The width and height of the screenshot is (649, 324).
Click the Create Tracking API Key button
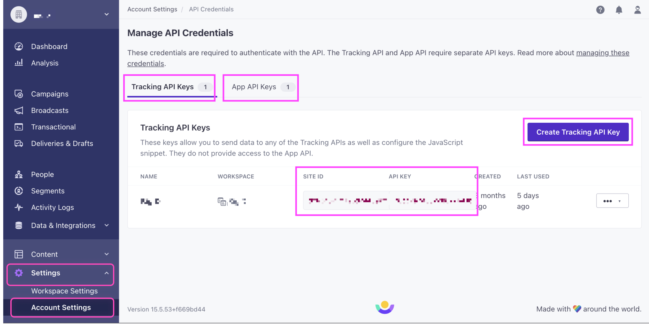click(578, 132)
